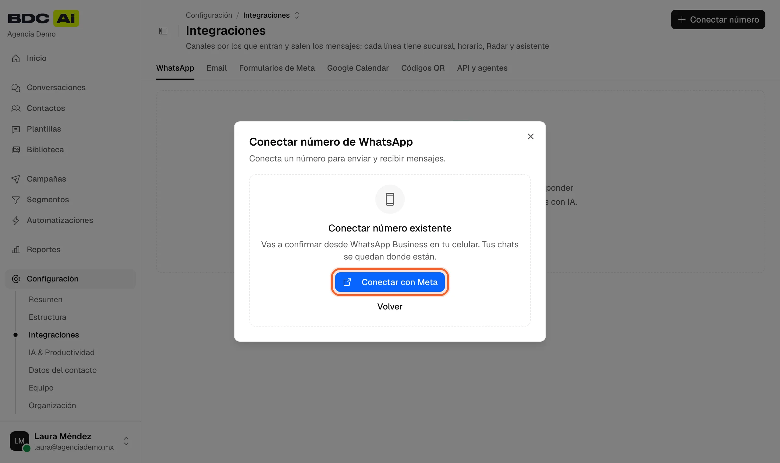This screenshot has width=780, height=463.
Task: Select the API y agentes tab
Action: [x=482, y=68]
